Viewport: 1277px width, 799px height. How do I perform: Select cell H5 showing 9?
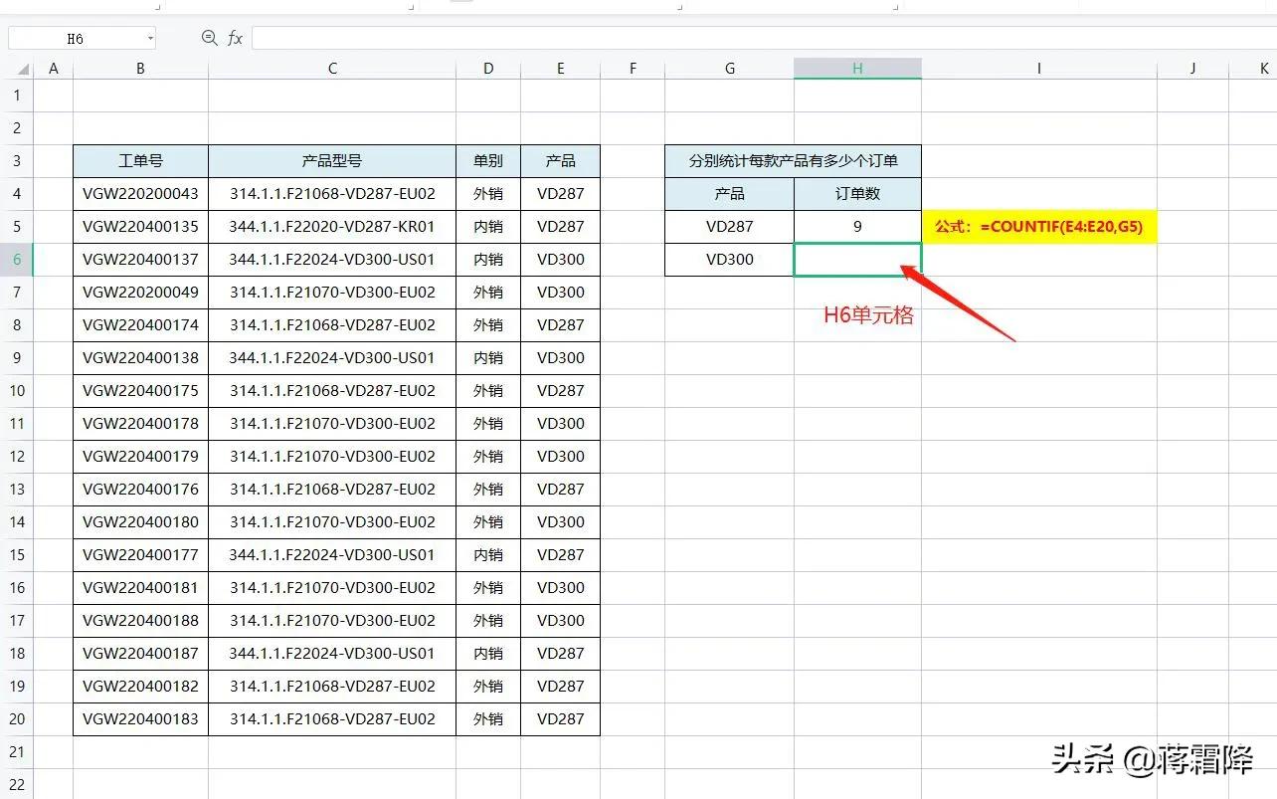tap(857, 227)
